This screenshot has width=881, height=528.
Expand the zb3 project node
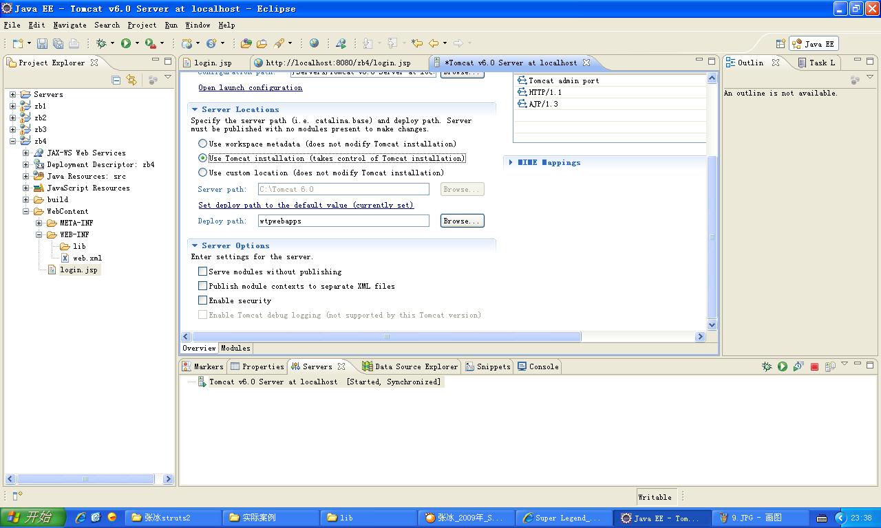12,129
